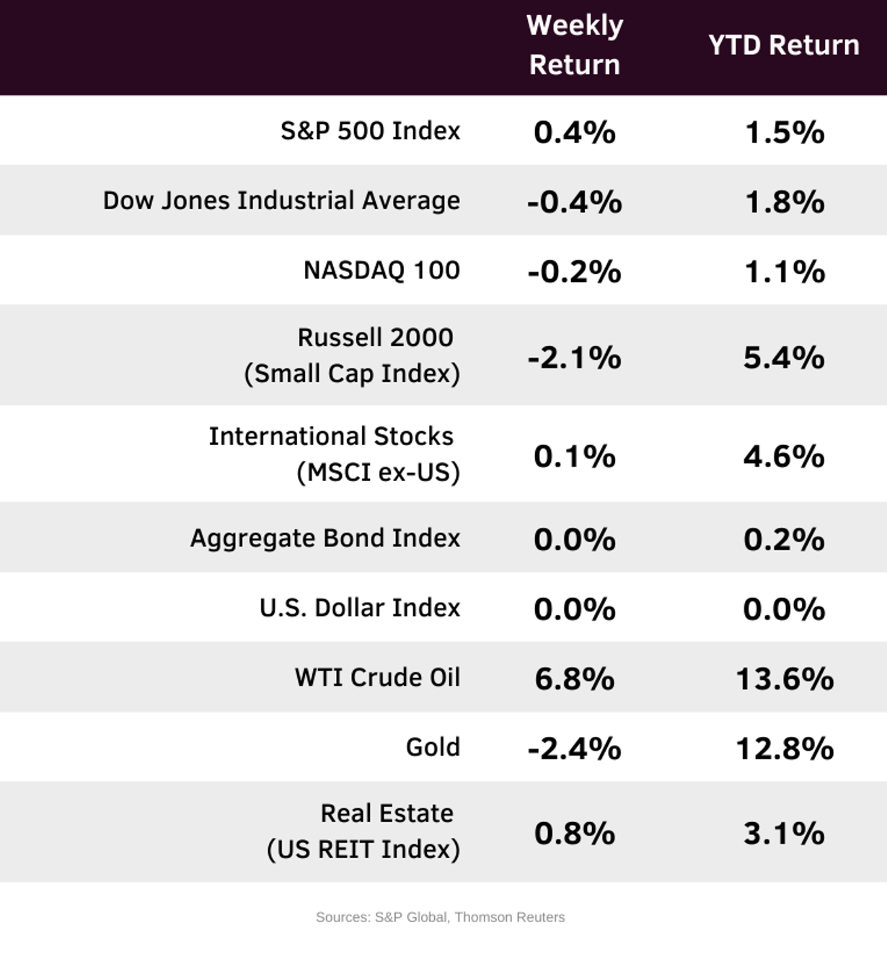Click International Stocks YTD return 4.6%
This screenshot has height=972, width=887.
784,456
